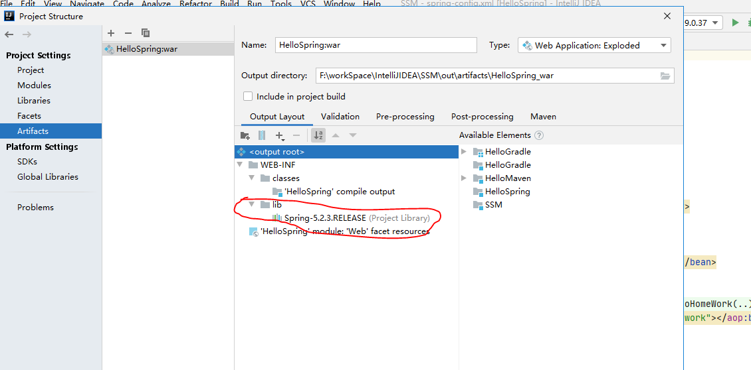Screen dimensions: 751x370
Task: Select the <output root> node
Action: [x=347, y=152]
